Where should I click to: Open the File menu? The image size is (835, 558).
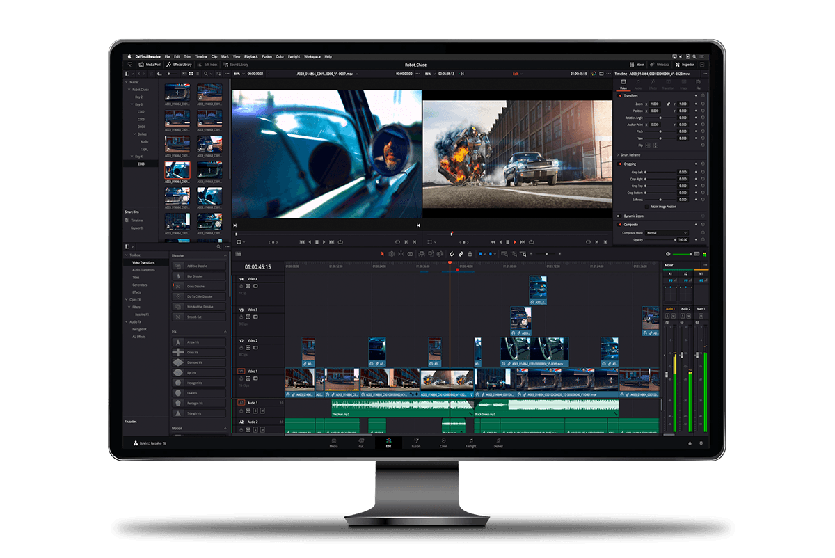(x=167, y=56)
